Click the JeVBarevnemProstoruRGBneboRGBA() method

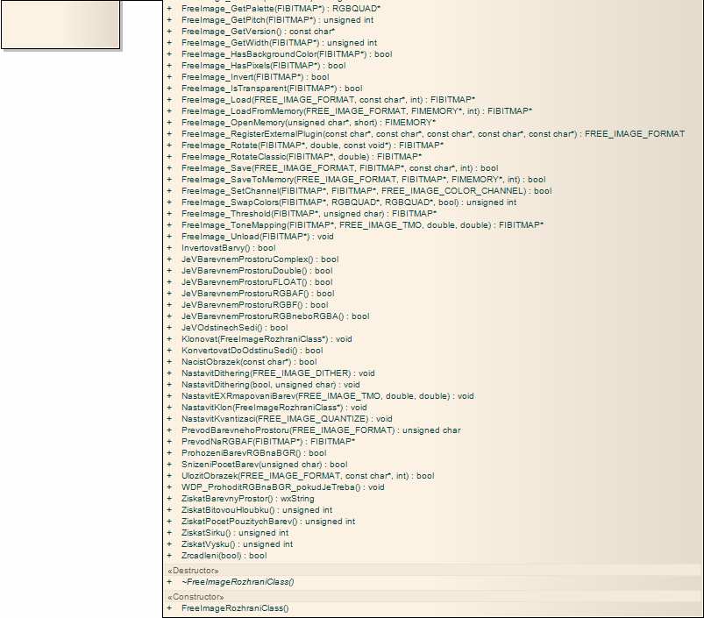click(x=275, y=316)
